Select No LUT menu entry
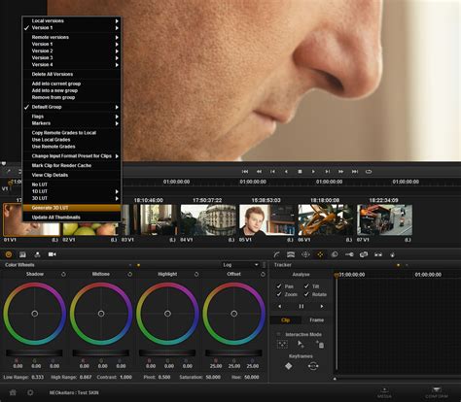This screenshot has height=402, width=461. (72, 184)
